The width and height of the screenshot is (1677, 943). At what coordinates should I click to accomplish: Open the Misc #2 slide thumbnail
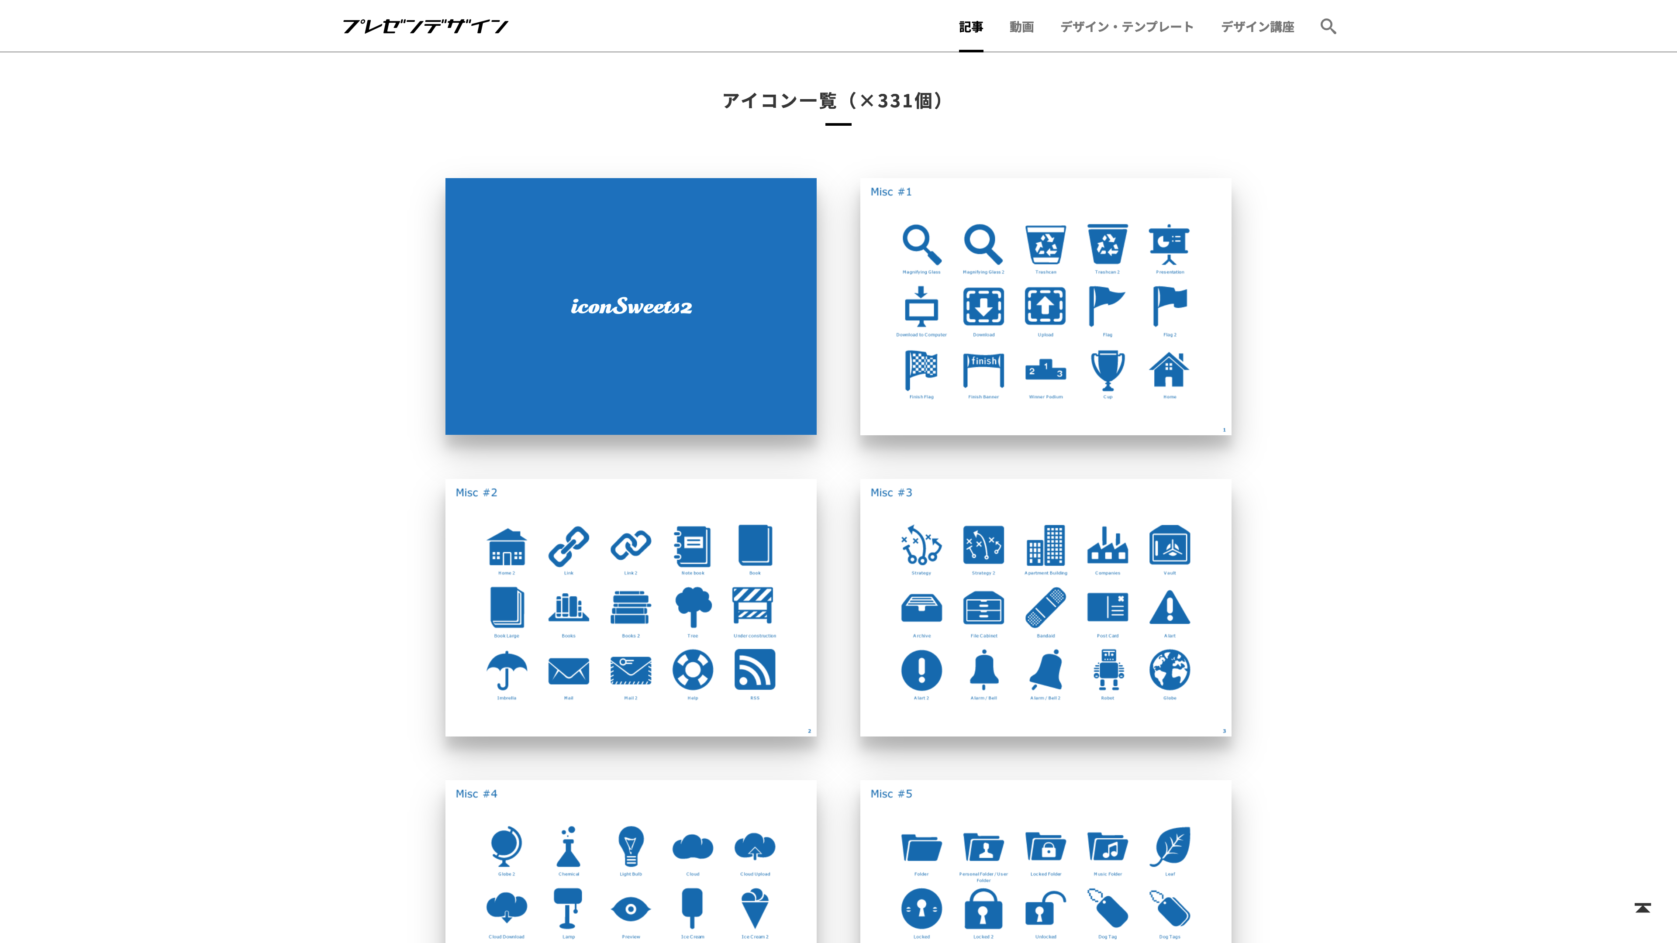[x=631, y=608]
